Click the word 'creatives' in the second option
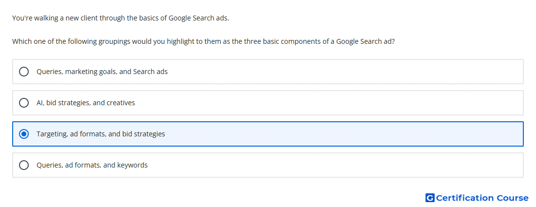Image resolution: width=536 pixels, height=207 pixels. point(121,103)
